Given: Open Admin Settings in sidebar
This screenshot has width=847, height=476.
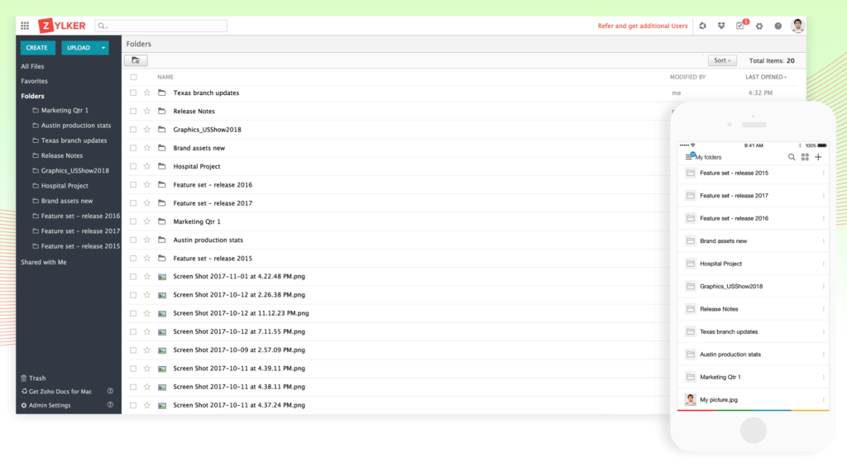Looking at the screenshot, I should pos(46,405).
